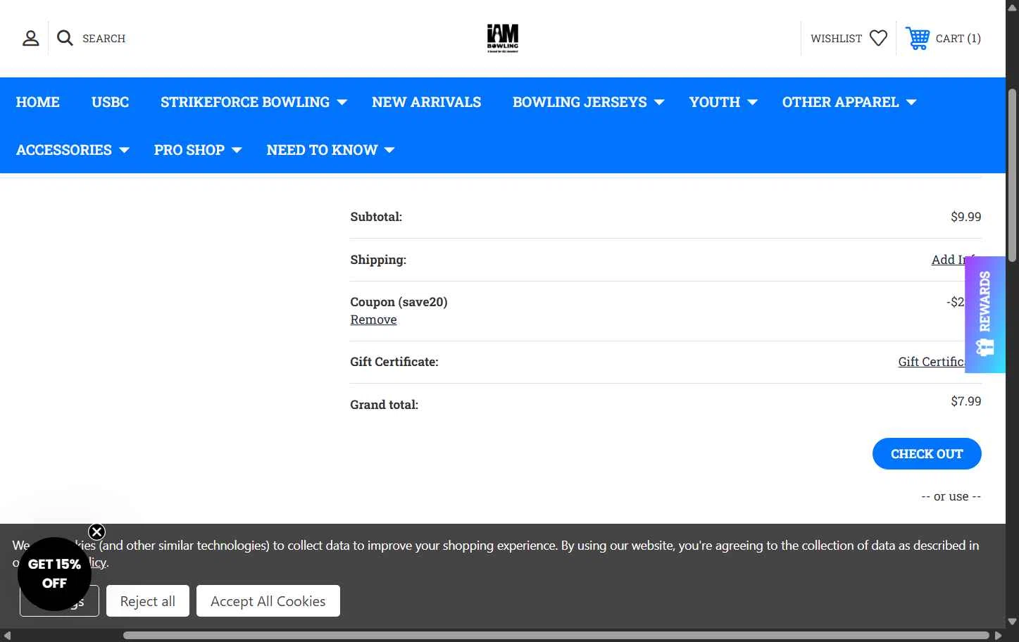The width and height of the screenshot is (1019, 642).
Task: Expand Accessories dropdown arrow
Action: point(124,151)
